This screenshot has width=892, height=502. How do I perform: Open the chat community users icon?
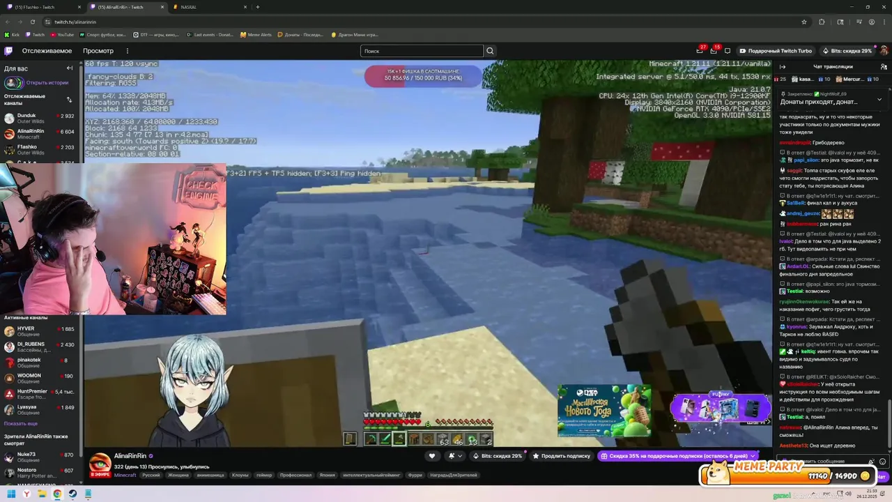tap(883, 67)
